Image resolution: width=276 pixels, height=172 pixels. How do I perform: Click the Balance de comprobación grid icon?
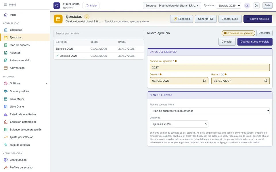pyautogui.click(x=6, y=130)
